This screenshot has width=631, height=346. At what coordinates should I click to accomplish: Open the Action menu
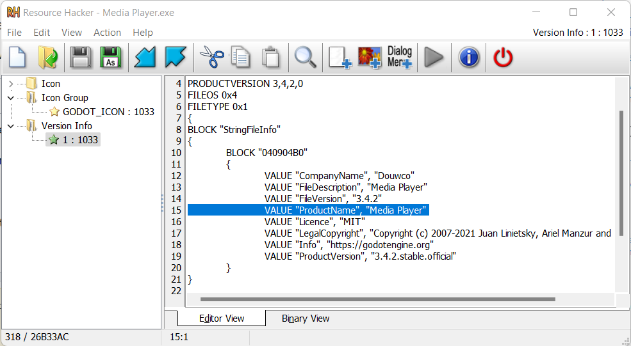coord(107,33)
